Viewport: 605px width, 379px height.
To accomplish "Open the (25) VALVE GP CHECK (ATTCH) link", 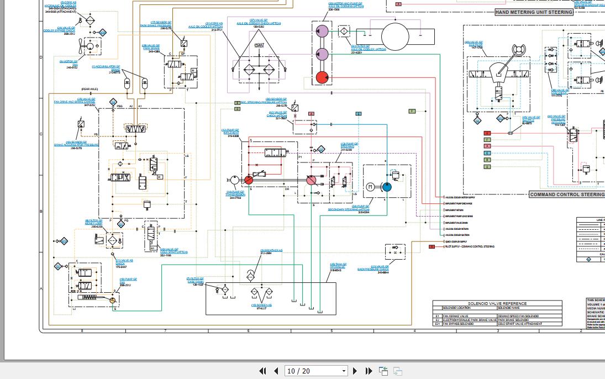I will coord(277,115).
